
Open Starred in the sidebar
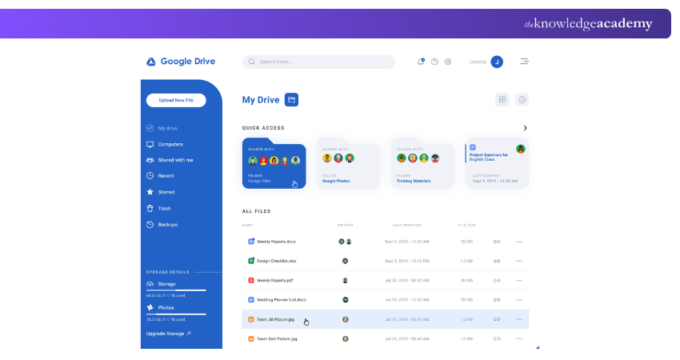pyautogui.click(x=161, y=192)
